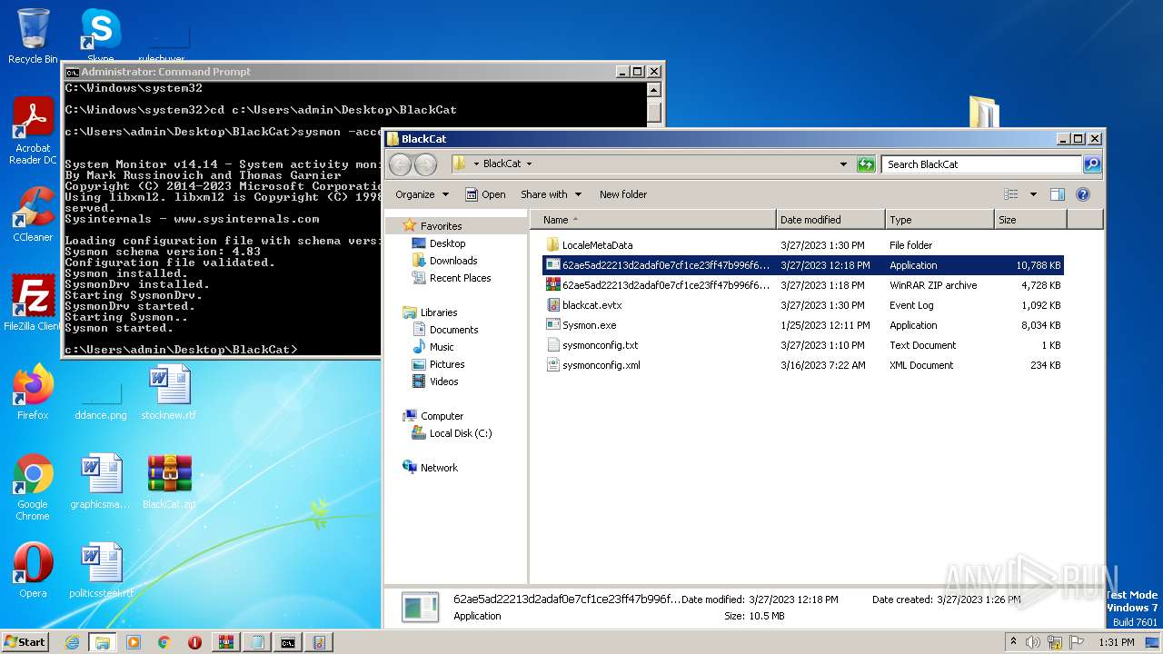Image resolution: width=1163 pixels, height=654 pixels.
Task: Select the stocknew.rtf document icon
Action: point(169,392)
